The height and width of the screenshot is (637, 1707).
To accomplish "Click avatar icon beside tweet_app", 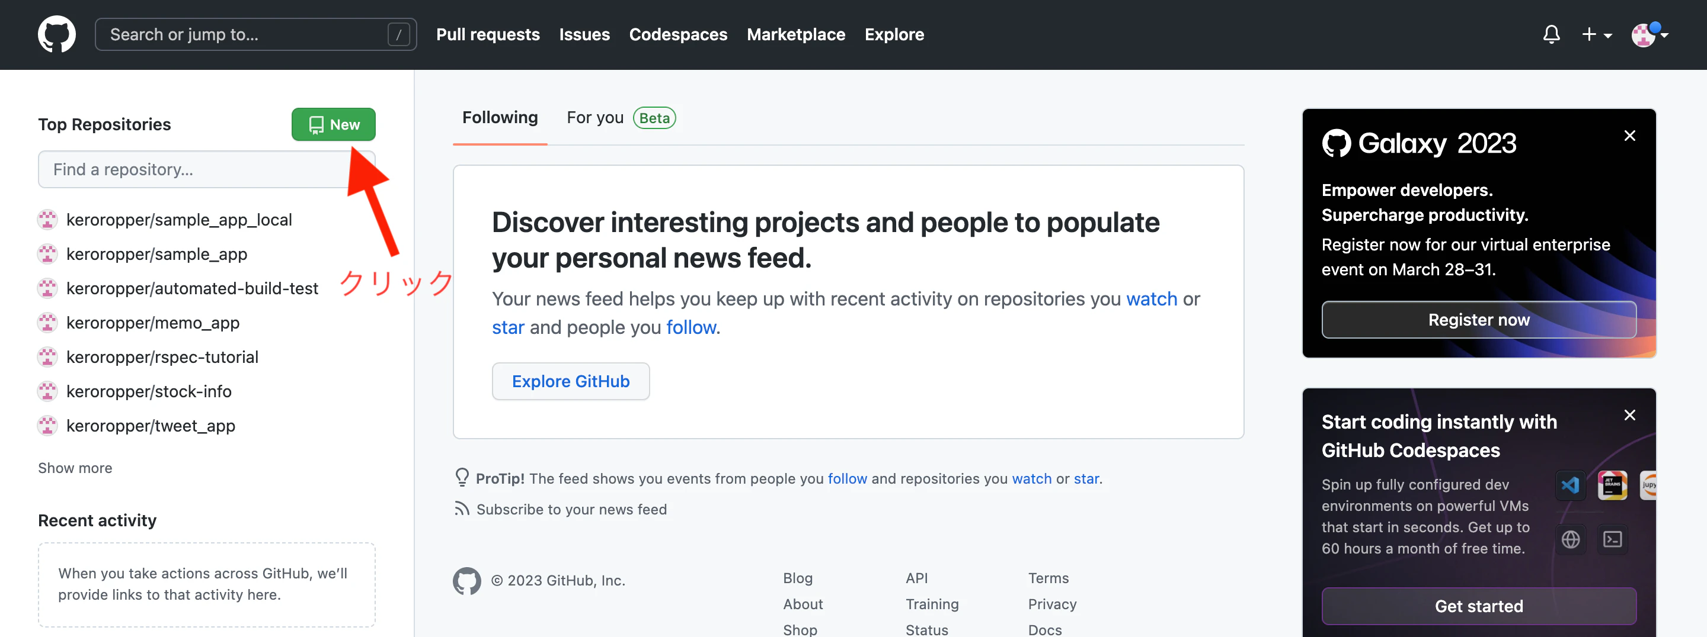I will [x=47, y=426].
